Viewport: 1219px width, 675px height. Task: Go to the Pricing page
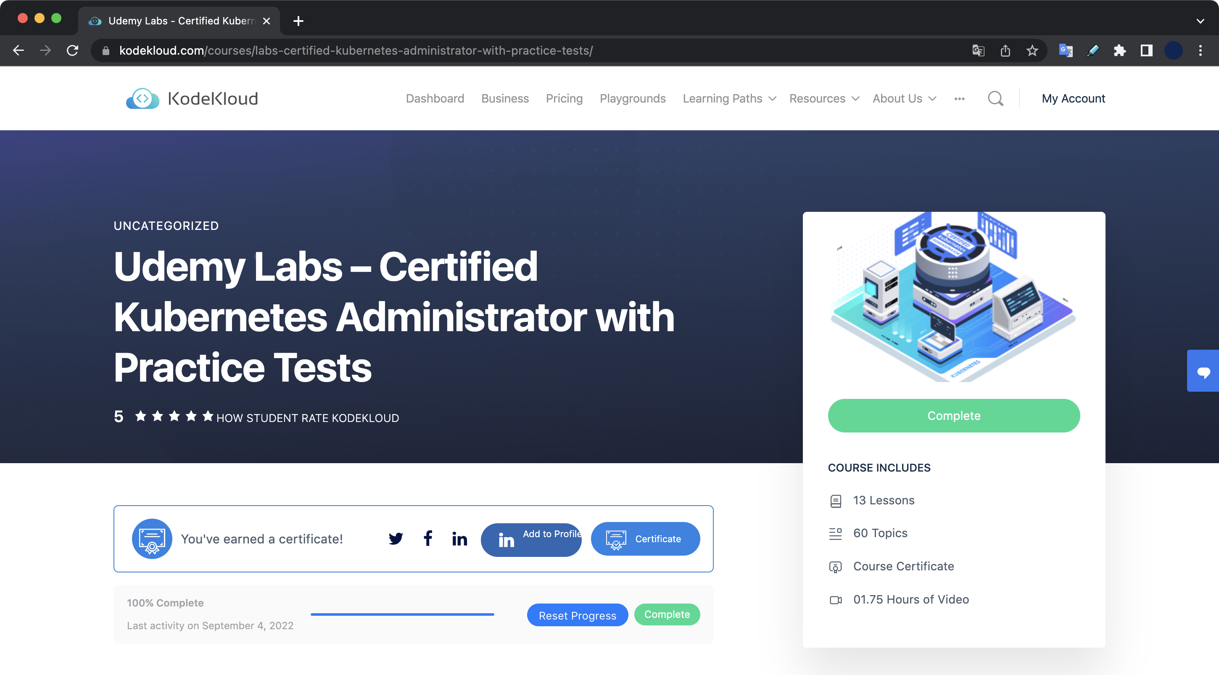click(x=564, y=98)
